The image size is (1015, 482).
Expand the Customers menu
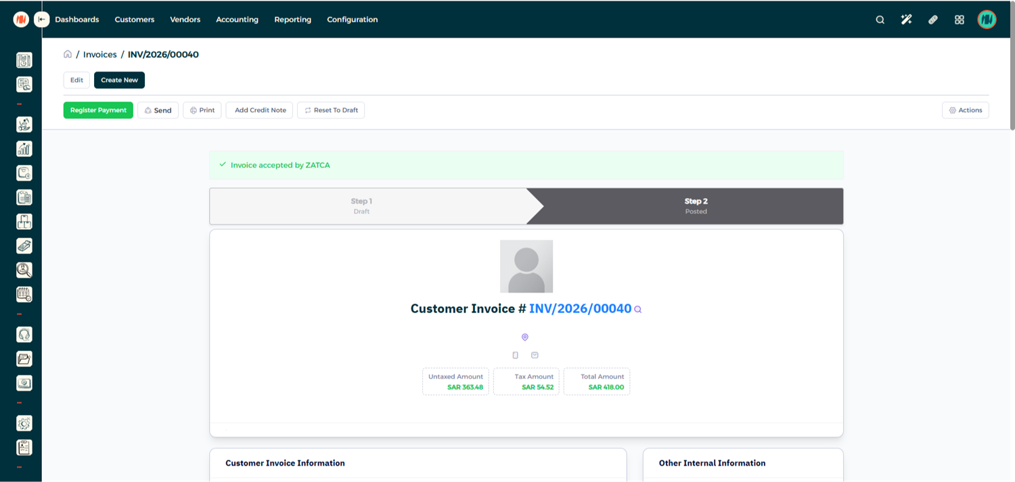pyautogui.click(x=134, y=20)
